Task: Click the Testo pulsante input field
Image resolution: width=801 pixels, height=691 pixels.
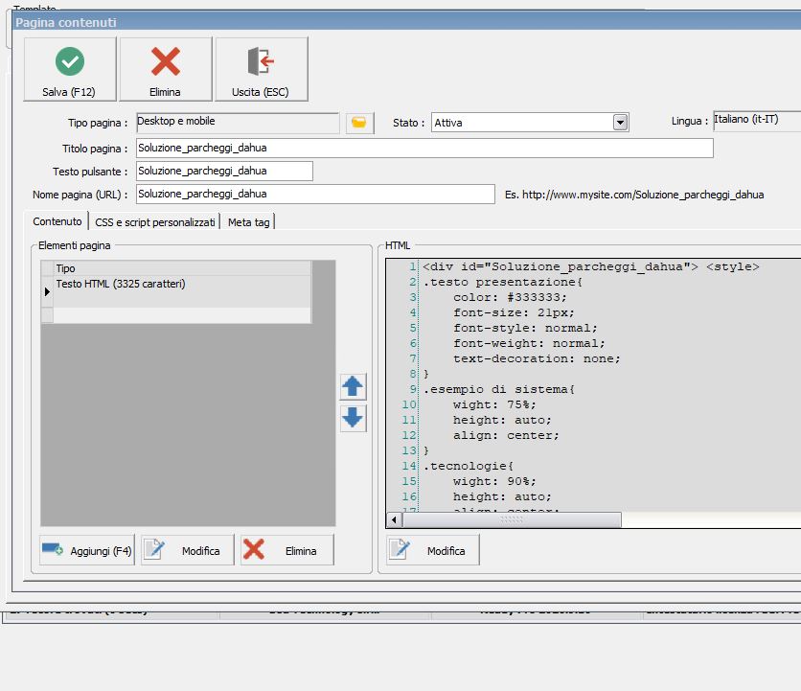Action: [224, 172]
